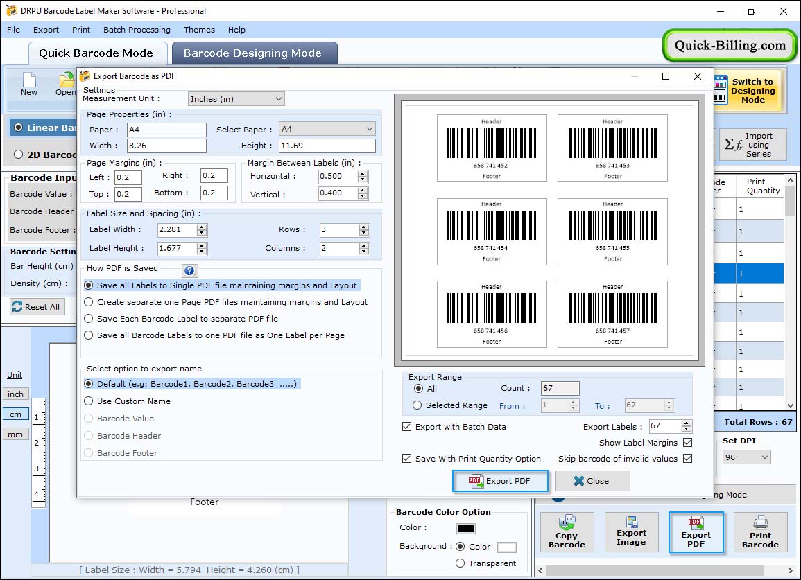Select the Transparent background radio button
Viewport: 801px width, 580px height.
[x=460, y=563]
